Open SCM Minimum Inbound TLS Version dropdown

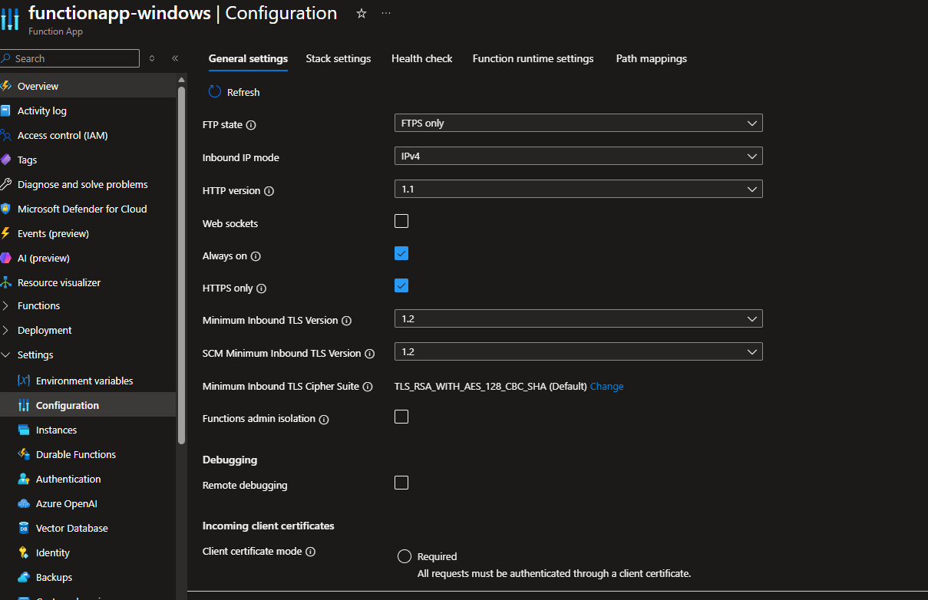(x=579, y=351)
